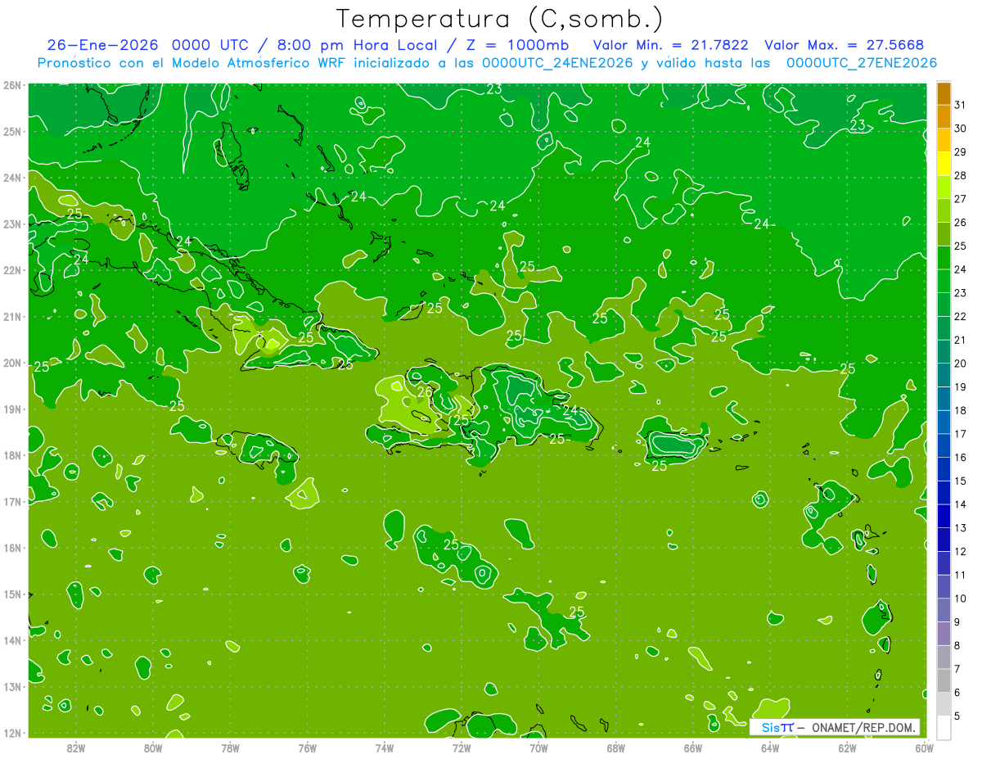Click the '21N' latitude axis label
982x759 pixels.
click(12, 317)
